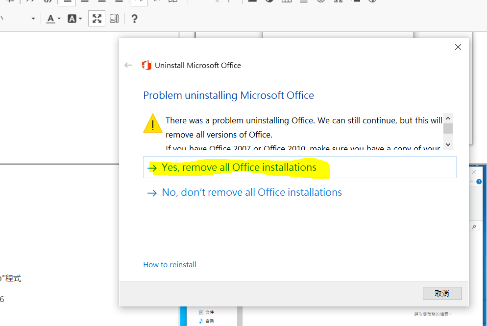Click the Uninstall Microsoft Office title text

click(198, 66)
